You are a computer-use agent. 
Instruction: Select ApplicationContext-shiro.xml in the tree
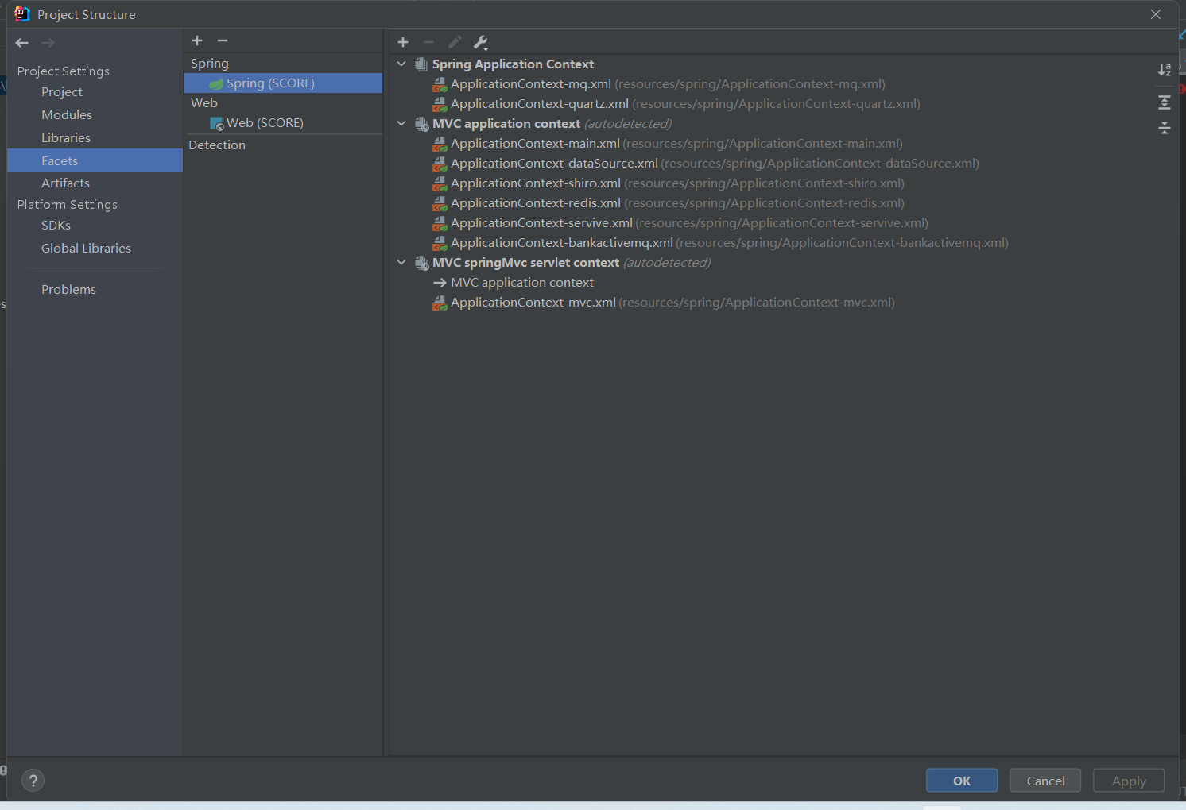click(535, 183)
